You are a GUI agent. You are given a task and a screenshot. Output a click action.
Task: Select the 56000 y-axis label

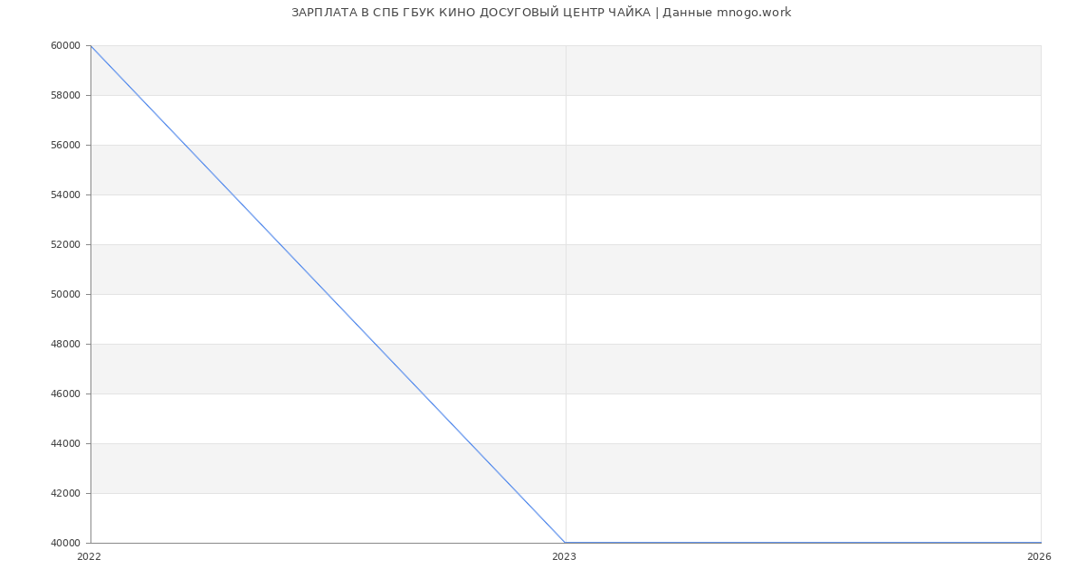[66, 145]
